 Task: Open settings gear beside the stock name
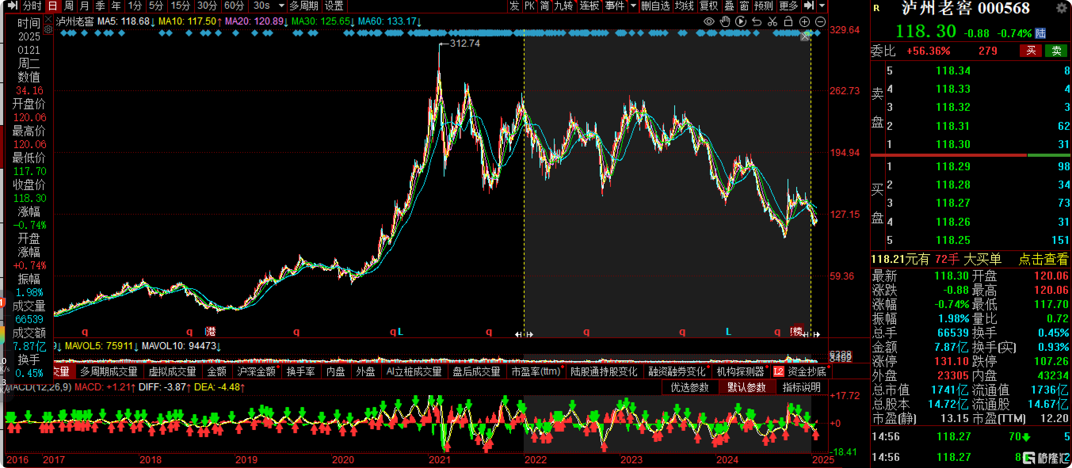1062,8
